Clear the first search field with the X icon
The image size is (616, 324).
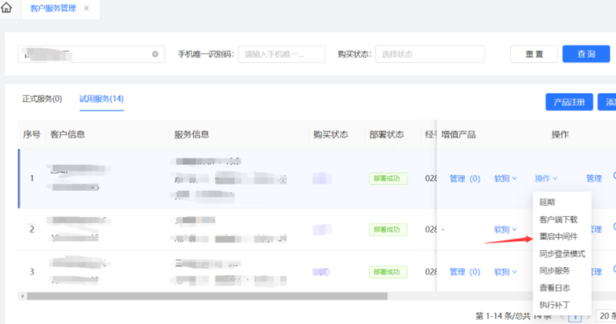[155, 54]
